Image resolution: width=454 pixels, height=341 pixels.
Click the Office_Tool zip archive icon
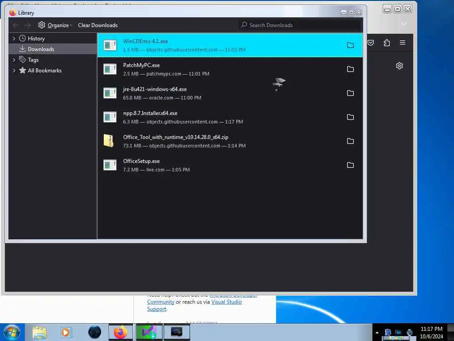click(109, 141)
